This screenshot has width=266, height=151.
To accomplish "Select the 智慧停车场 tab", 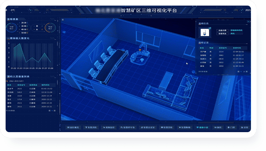I will 127,128.
